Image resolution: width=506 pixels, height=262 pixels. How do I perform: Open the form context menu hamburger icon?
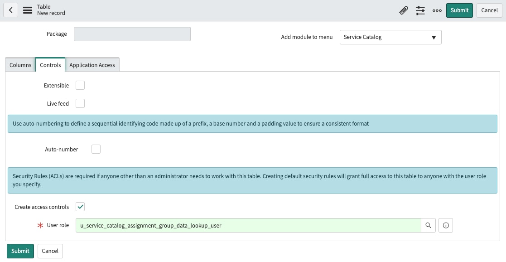(27, 10)
